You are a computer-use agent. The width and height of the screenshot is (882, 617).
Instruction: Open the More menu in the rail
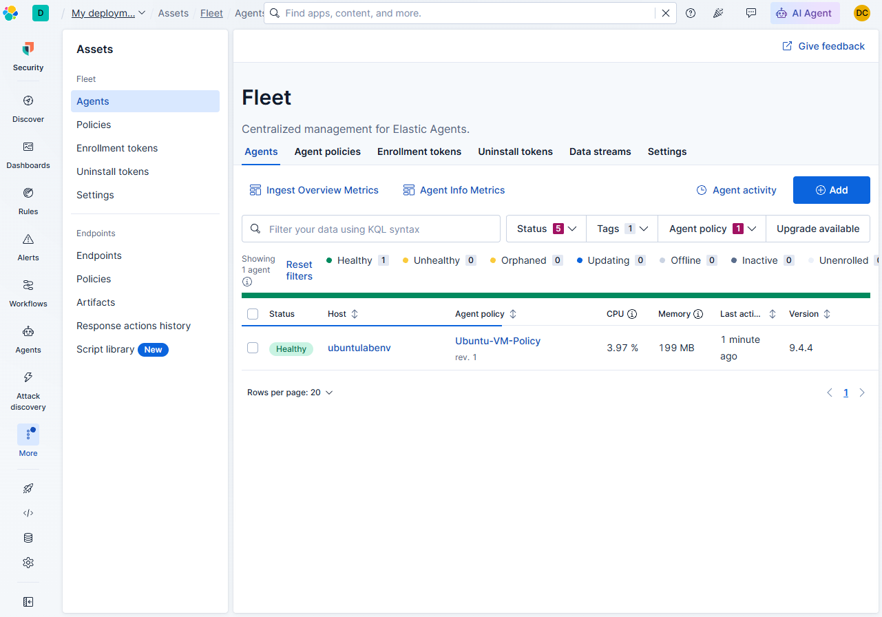coord(28,441)
